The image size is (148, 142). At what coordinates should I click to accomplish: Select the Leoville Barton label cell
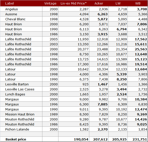21,84
